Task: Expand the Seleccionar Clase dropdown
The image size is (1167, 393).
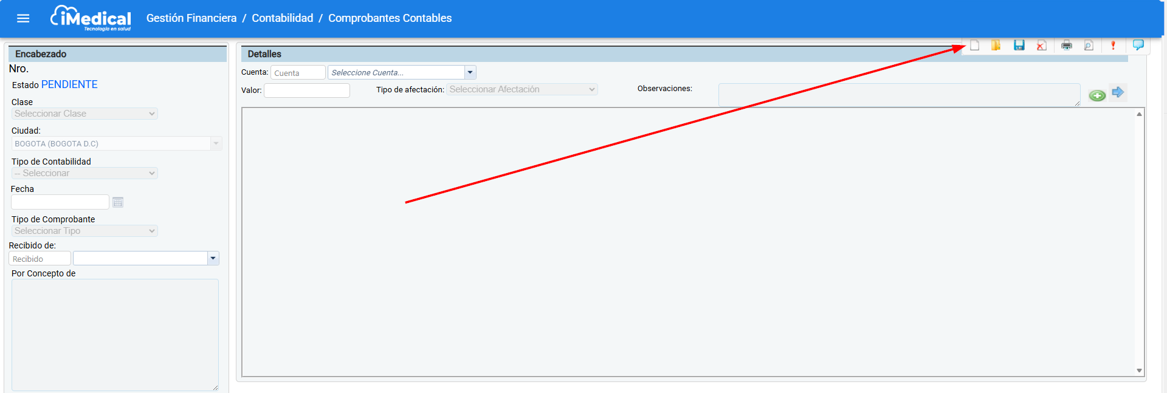Action: tap(84, 114)
